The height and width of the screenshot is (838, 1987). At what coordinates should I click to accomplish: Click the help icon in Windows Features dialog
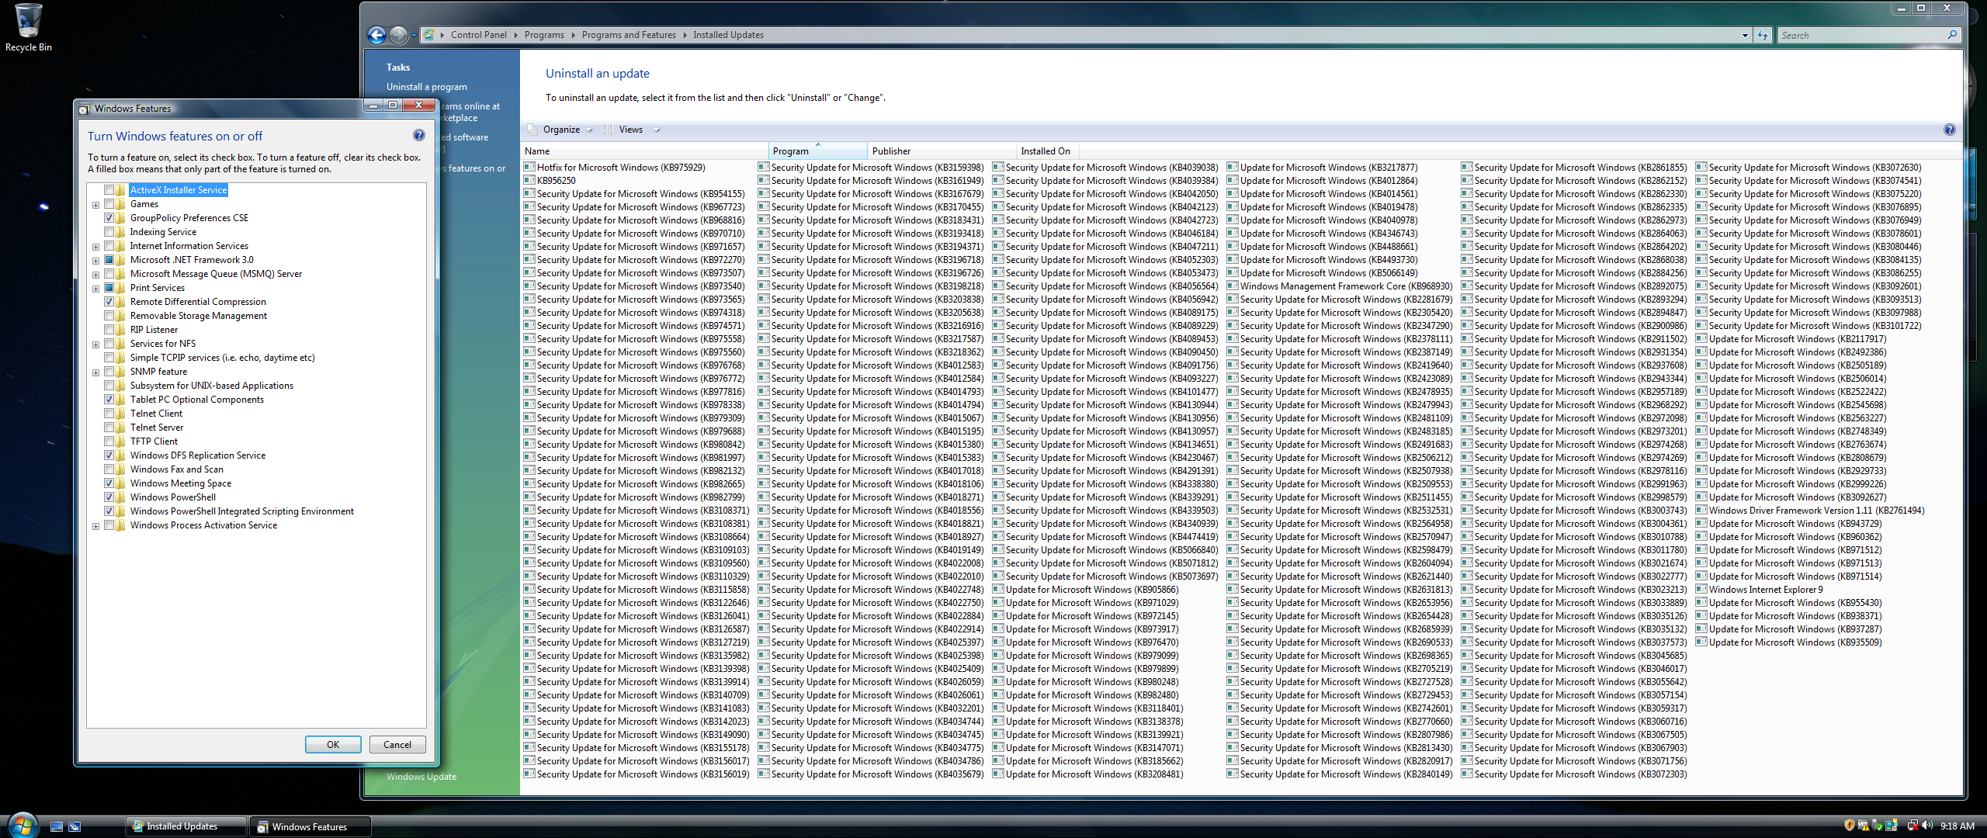coord(419,136)
